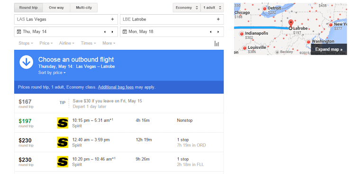Expand the Sort by price menu

click(52, 73)
